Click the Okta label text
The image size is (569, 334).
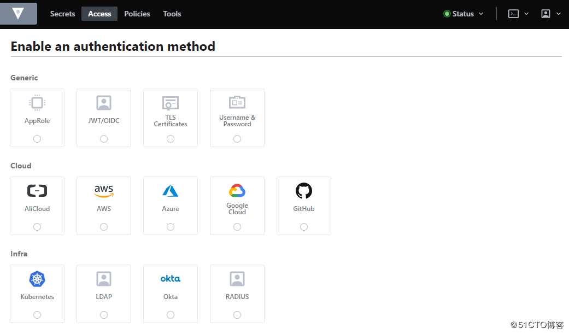pyautogui.click(x=171, y=297)
